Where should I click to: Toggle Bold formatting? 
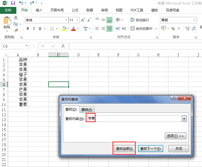click(28, 29)
